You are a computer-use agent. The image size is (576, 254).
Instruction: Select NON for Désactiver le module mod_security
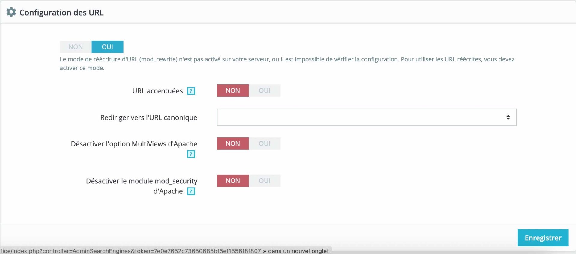[x=233, y=181]
